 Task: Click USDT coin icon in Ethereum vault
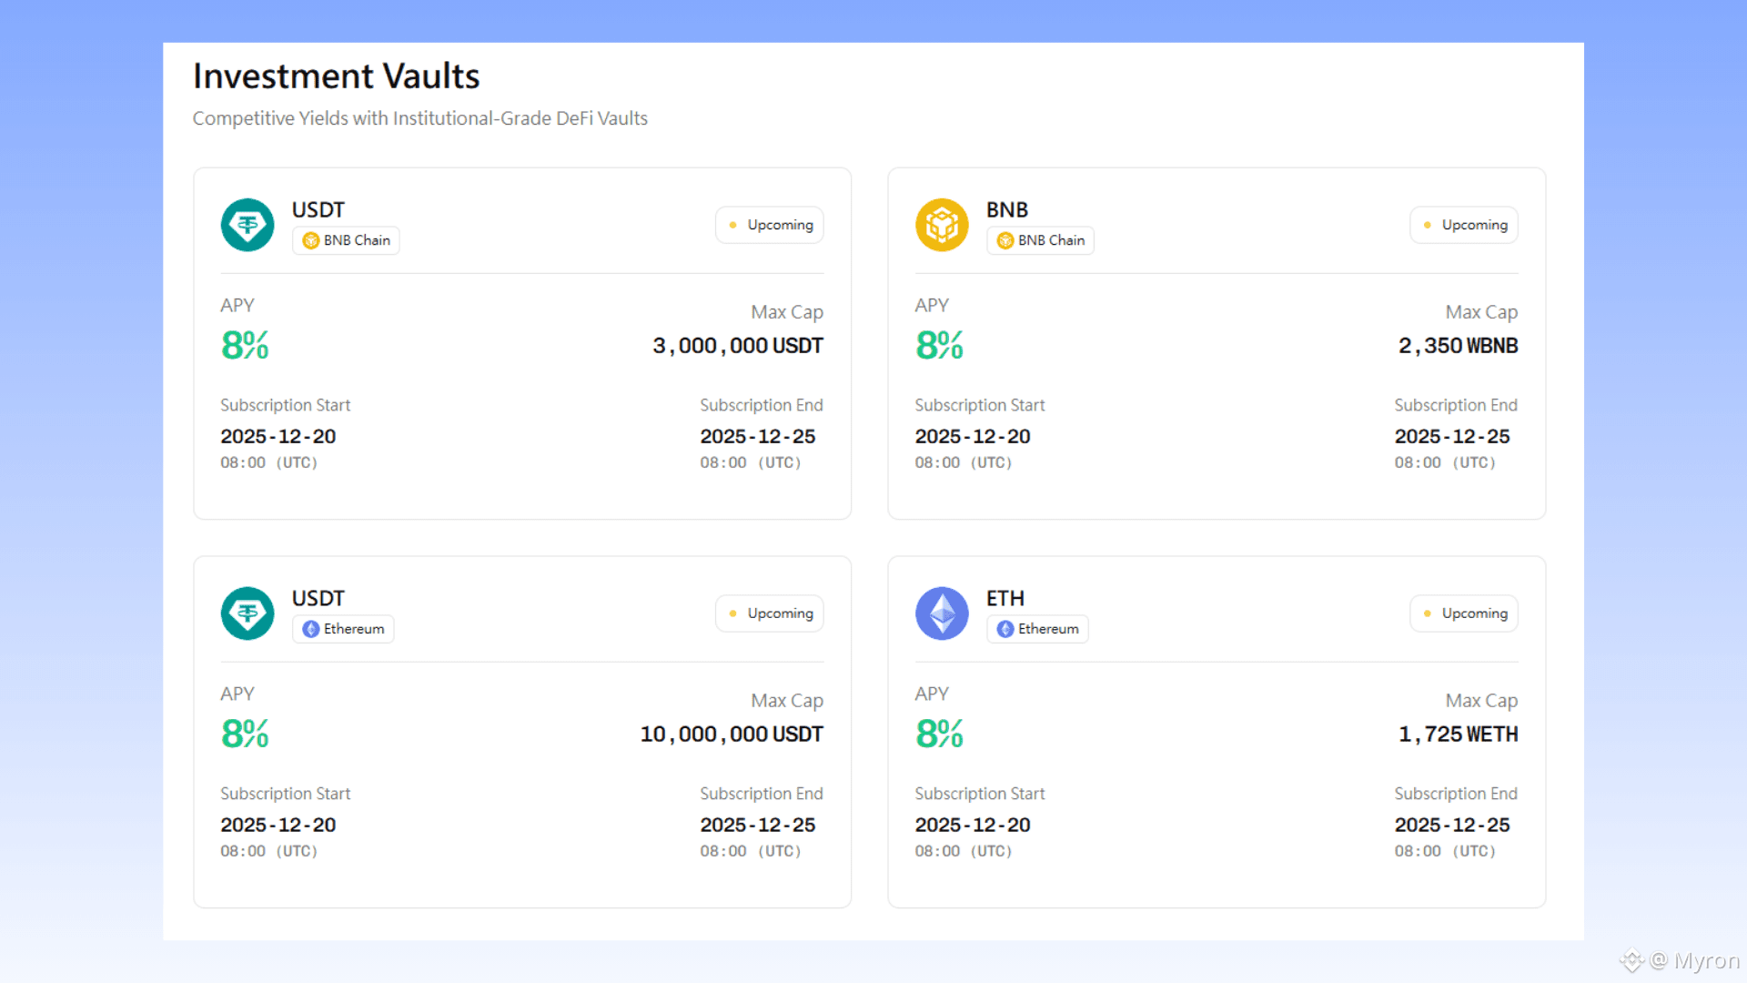(247, 613)
